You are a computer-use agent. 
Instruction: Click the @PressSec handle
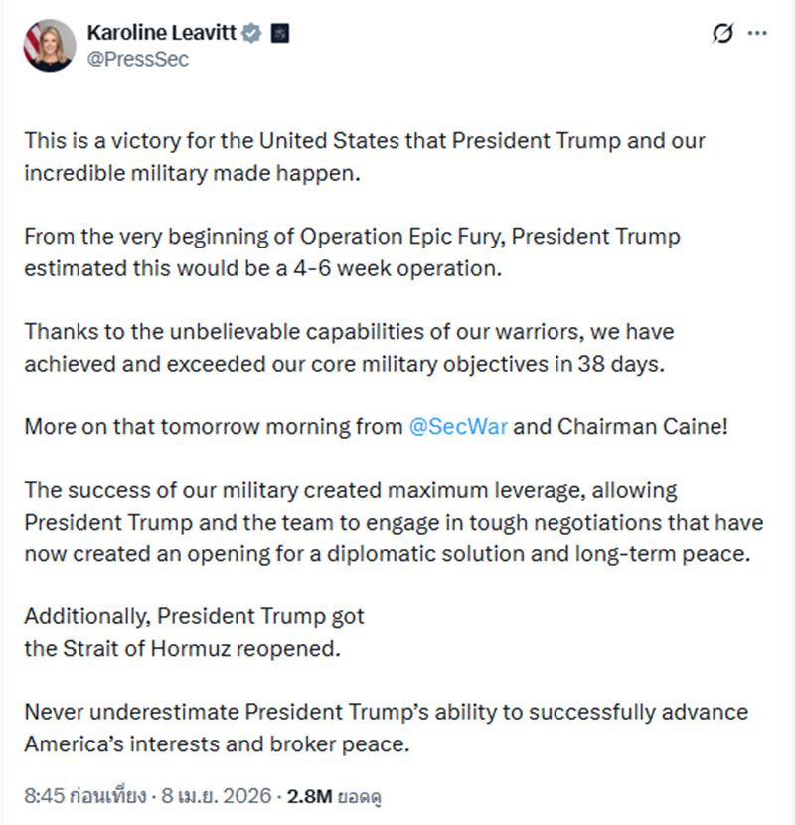pos(137,59)
